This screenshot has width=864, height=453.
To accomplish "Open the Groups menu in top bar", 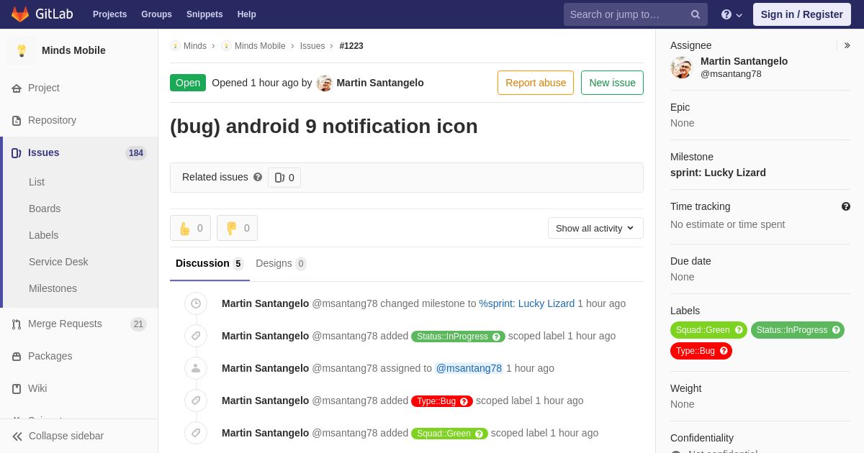I will pyautogui.click(x=156, y=14).
